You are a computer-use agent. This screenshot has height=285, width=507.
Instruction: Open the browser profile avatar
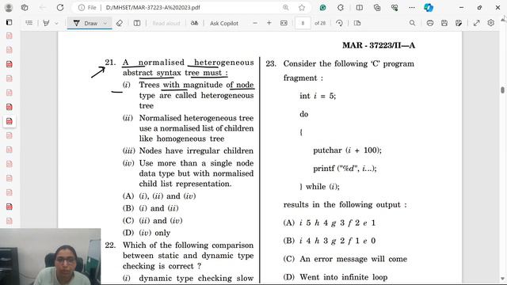pyautogui.click(x=9, y=7)
